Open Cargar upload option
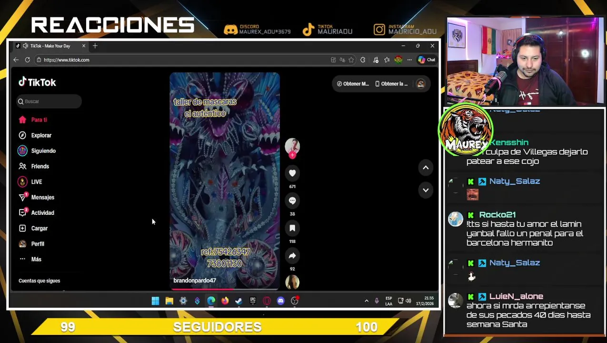The image size is (607, 343). click(33, 228)
